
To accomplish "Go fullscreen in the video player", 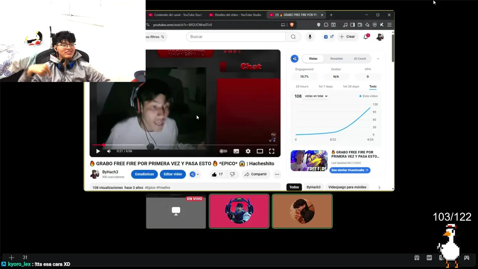I will 272,151.
